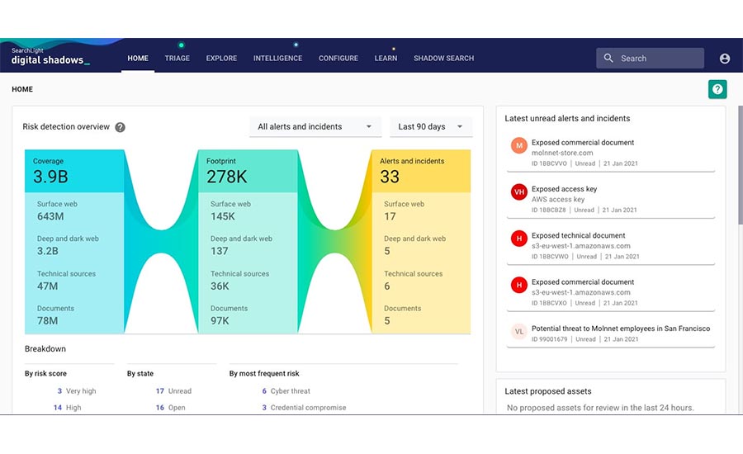Screen dimensions: 743x454
Task: Click the digital shadows SearchLight logo
Action: [50, 56]
